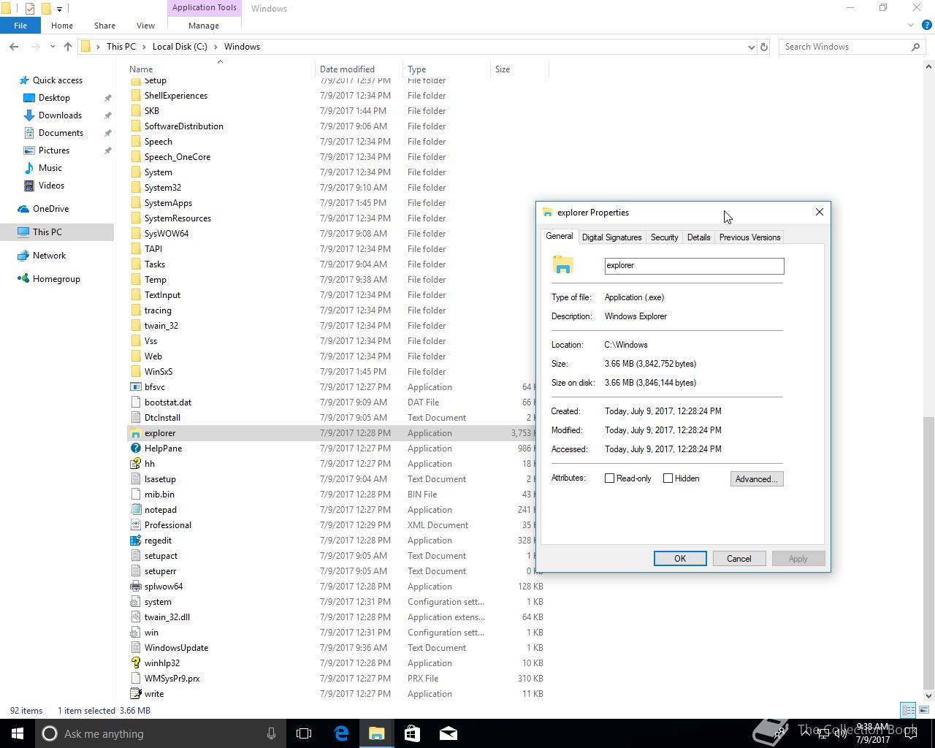The image size is (935, 748).
Task: Click the explorer icon in Properties dialog
Action: coord(563,264)
